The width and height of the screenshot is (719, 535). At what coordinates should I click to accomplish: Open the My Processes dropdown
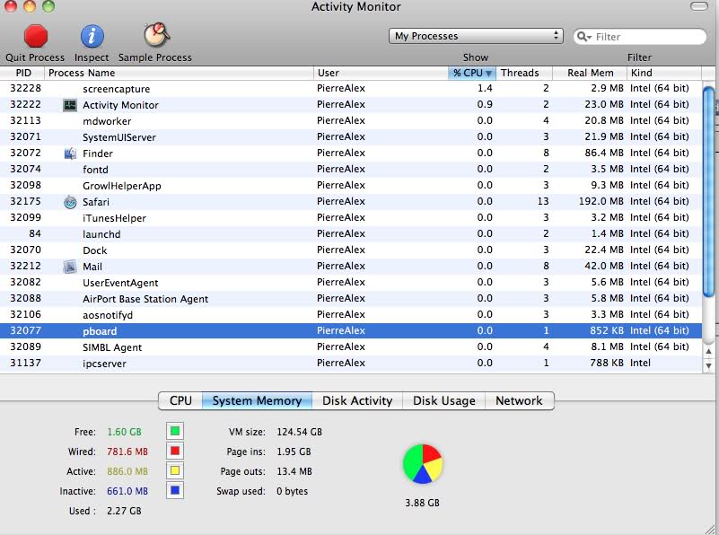click(476, 36)
